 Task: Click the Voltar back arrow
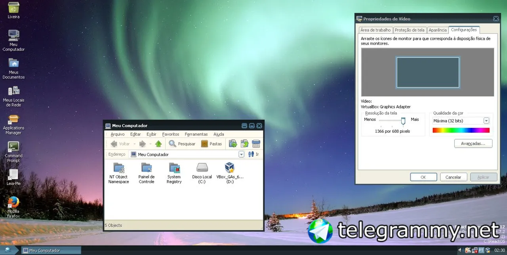pyautogui.click(x=120, y=144)
